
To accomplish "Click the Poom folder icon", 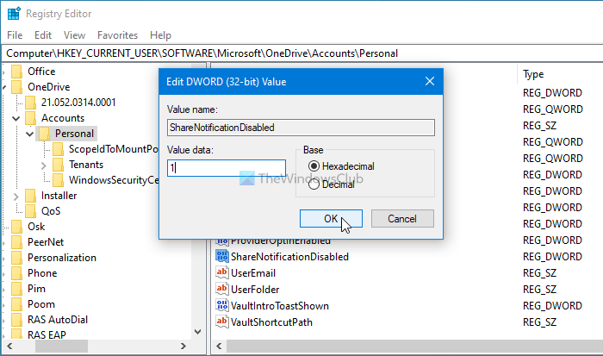I will tap(17, 304).
